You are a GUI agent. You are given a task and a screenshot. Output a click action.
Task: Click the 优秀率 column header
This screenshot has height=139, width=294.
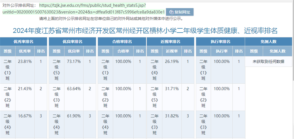[x=25, y=51]
